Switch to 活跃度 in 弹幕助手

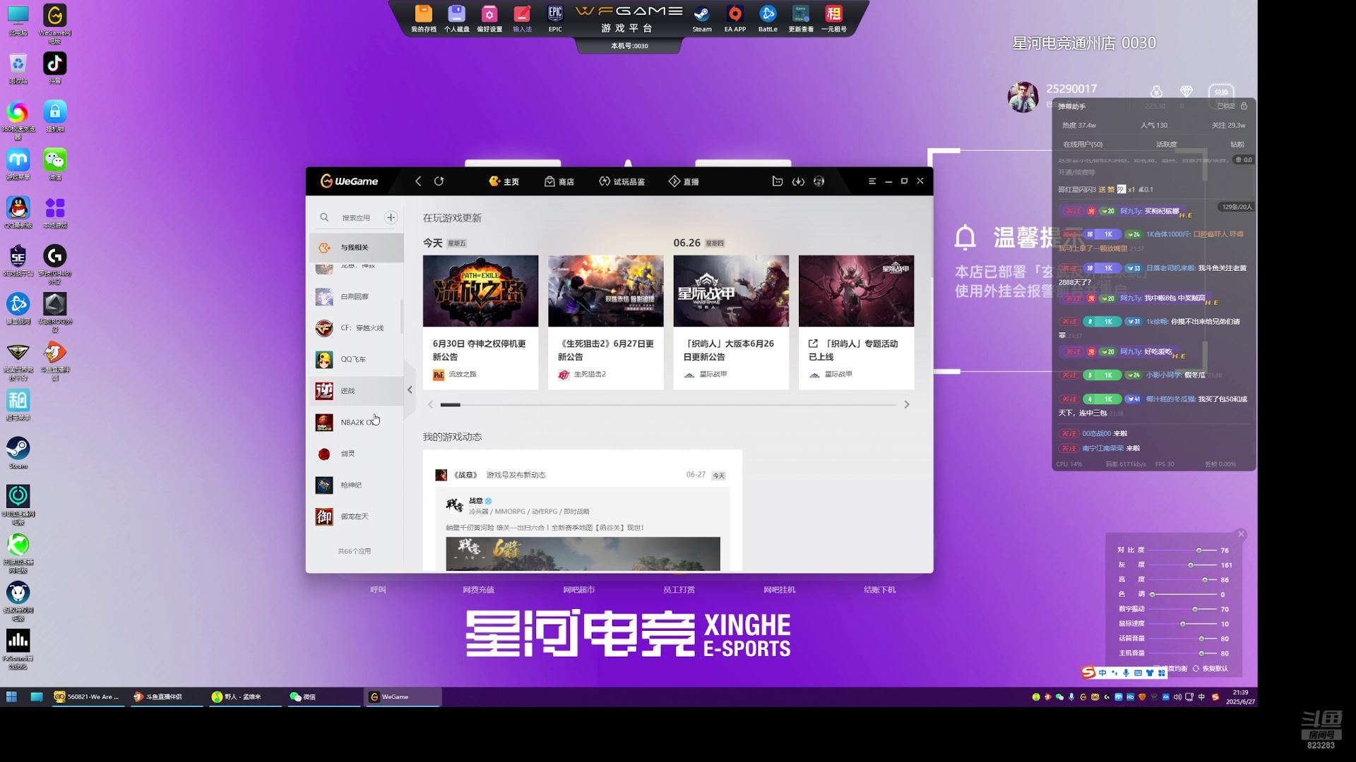coord(1166,144)
